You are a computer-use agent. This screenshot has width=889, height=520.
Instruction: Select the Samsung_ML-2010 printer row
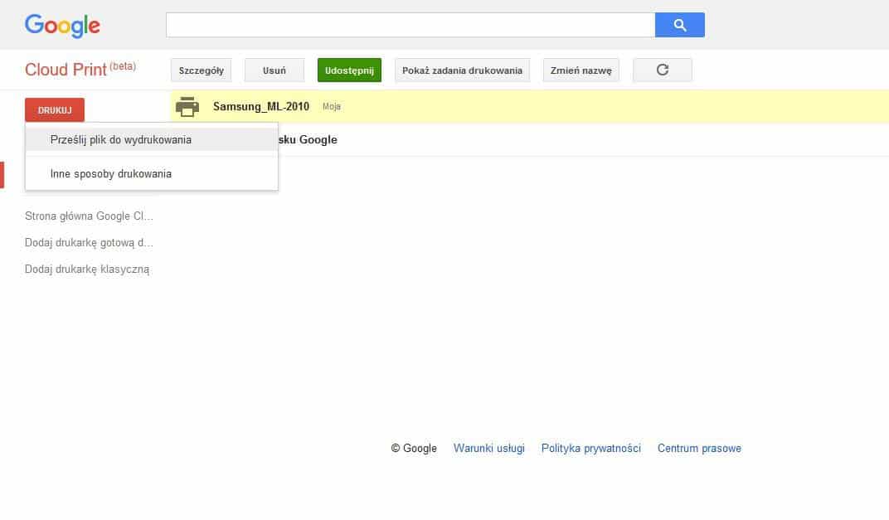(530, 107)
